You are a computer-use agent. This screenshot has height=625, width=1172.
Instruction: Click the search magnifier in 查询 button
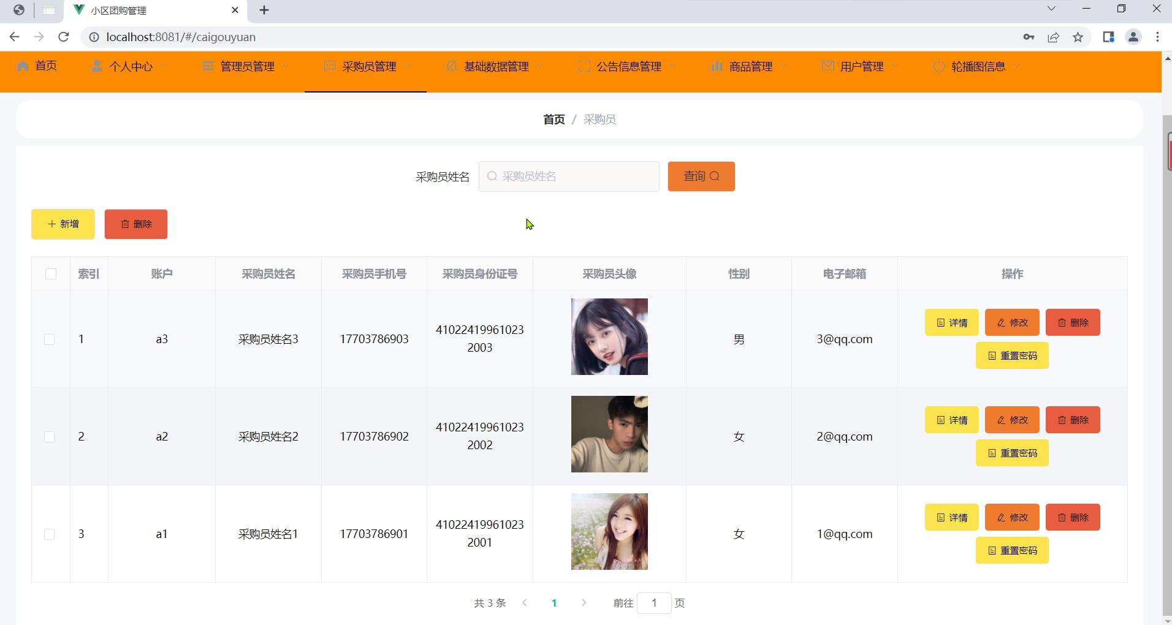click(715, 176)
